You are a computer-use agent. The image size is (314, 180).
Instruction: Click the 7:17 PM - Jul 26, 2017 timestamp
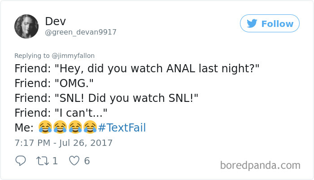click(63, 143)
